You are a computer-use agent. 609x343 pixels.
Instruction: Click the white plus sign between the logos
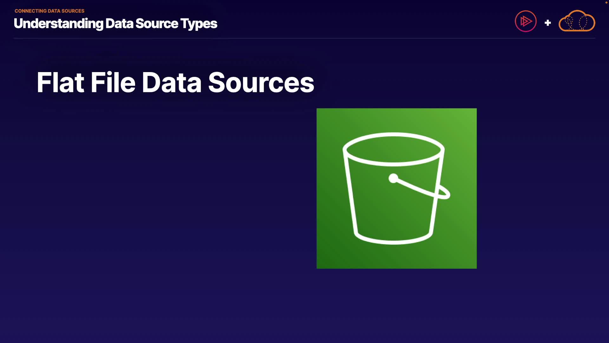pyautogui.click(x=547, y=23)
